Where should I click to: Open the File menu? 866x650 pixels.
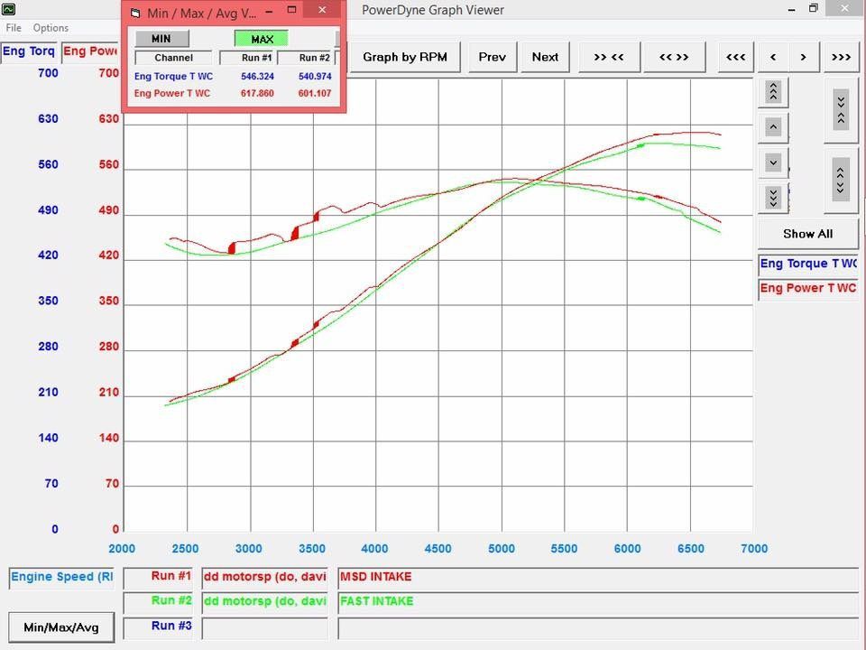click(x=14, y=28)
